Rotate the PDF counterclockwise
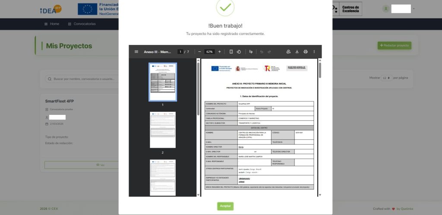This screenshot has height=215, width=442. 239,52
